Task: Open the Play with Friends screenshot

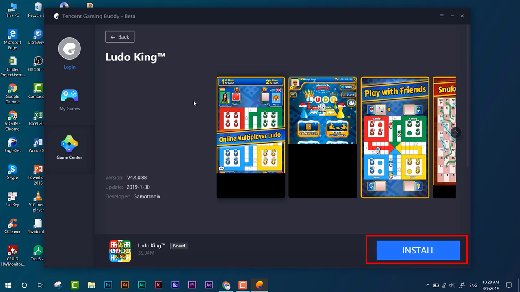Action: (x=395, y=137)
